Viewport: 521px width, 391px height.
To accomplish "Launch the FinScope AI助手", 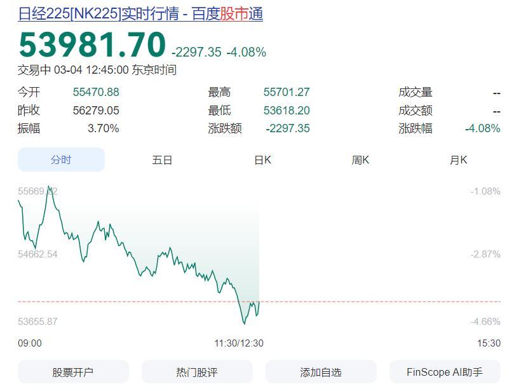I will click(x=445, y=372).
